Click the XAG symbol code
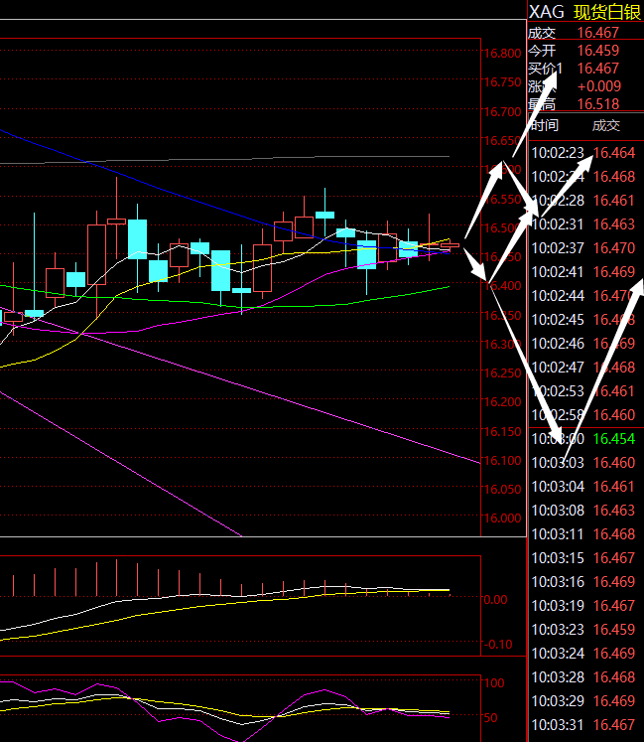This screenshot has height=742, width=644. pyautogui.click(x=546, y=12)
